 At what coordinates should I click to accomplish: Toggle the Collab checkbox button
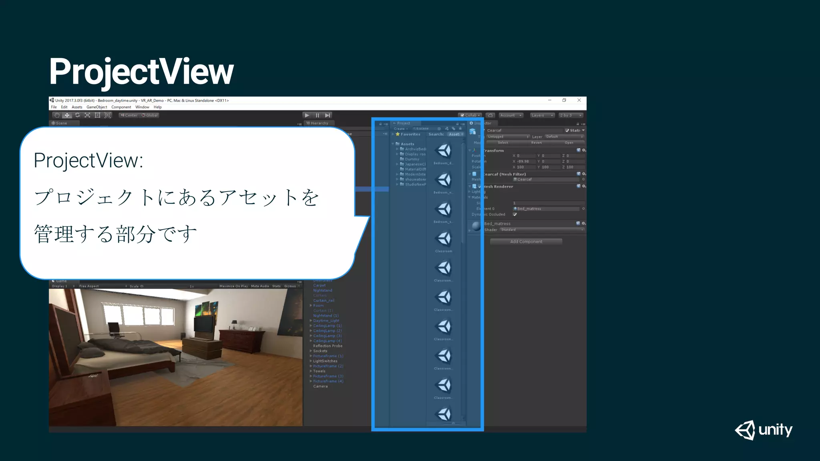(x=470, y=115)
